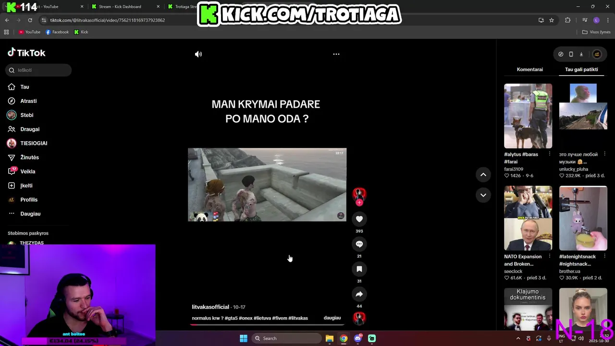The image size is (615, 346).
Task: Open Veikla activity notifications
Action: [27, 172]
